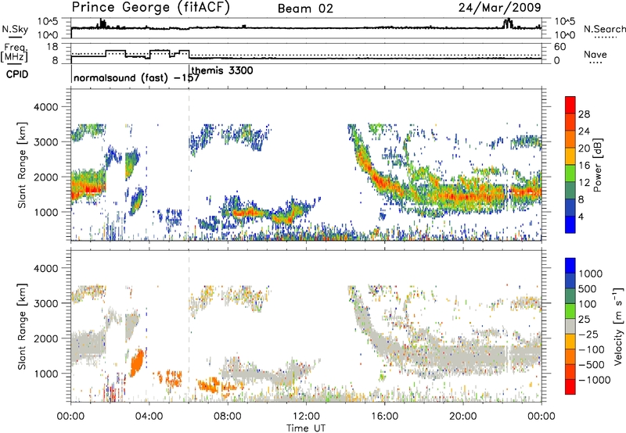Click the '4000' tick on the power panel axis
The width and height of the screenshot is (626, 433).
[45, 107]
